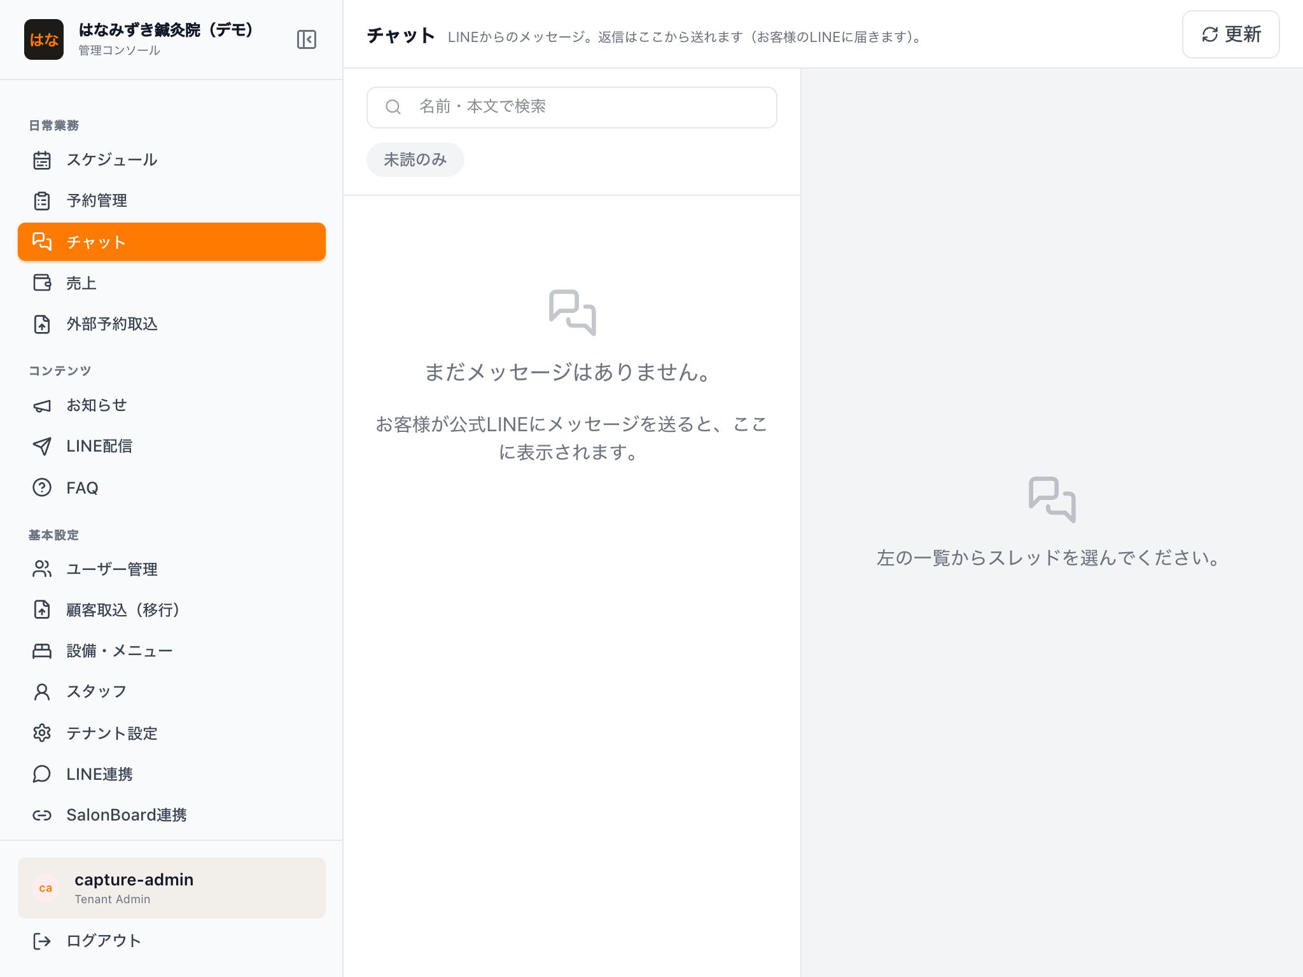Select the active チャット menu item

coord(172,242)
